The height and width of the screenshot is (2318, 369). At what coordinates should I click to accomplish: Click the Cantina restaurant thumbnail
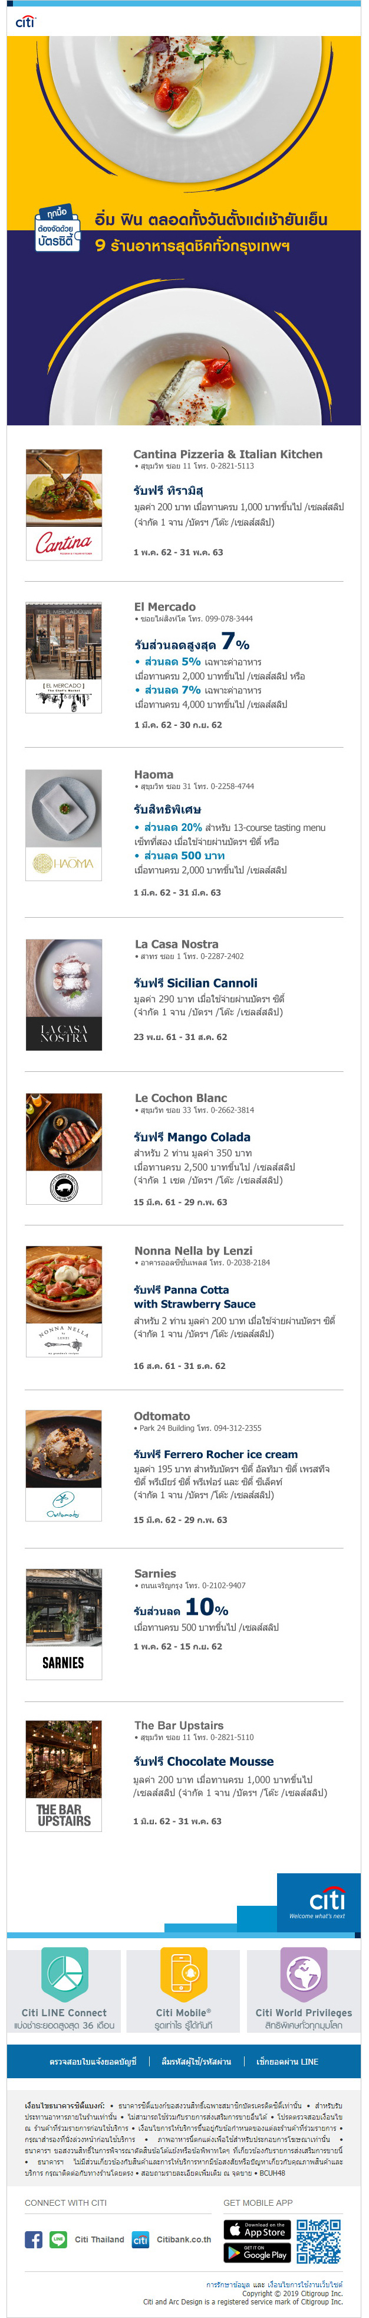[x=64, y=504]
